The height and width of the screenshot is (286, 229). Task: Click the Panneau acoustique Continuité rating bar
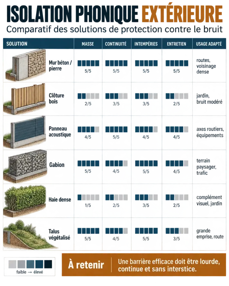tap(117, 129)
